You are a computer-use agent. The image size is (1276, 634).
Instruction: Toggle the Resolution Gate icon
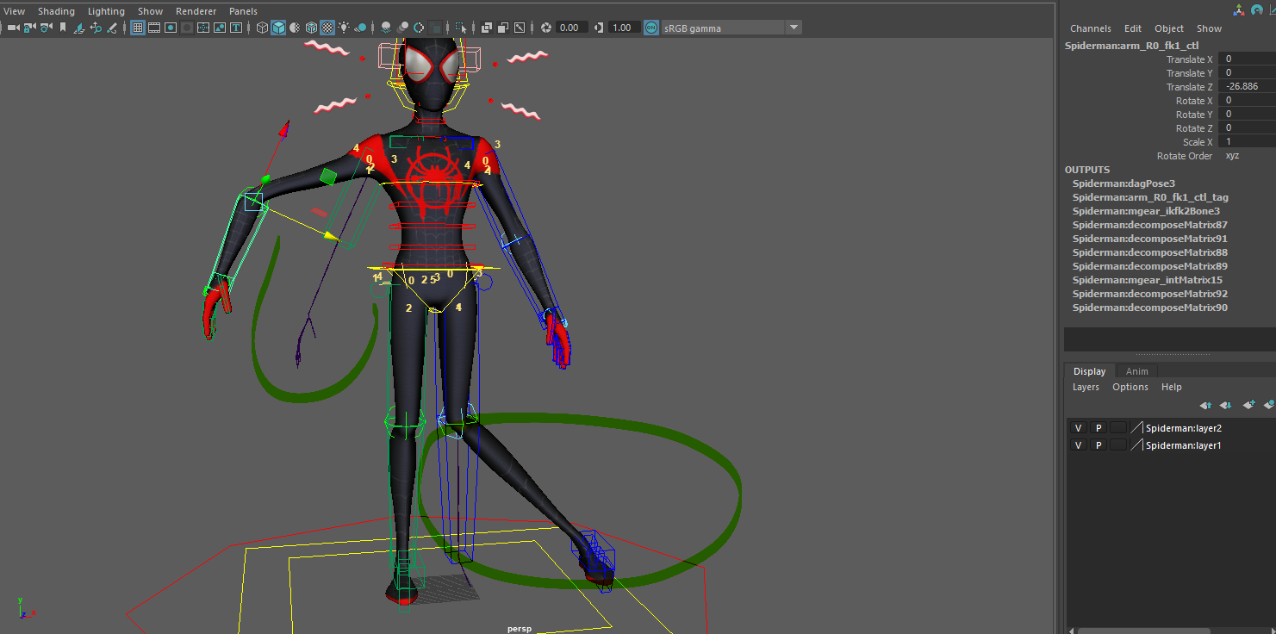click(x=171, y=28)
